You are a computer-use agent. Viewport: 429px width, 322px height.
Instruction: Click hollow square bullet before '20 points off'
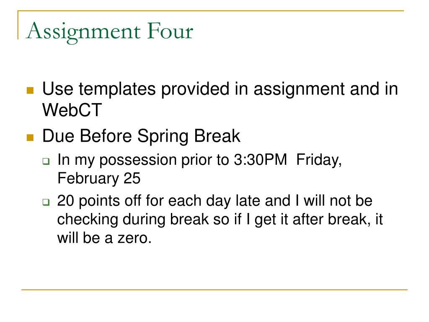(x=46, y=203)
